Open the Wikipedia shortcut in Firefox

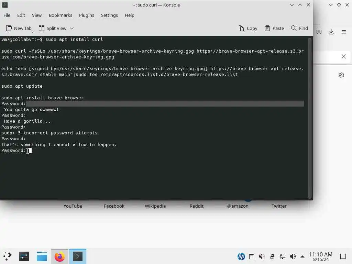click(x=155, y=206)
